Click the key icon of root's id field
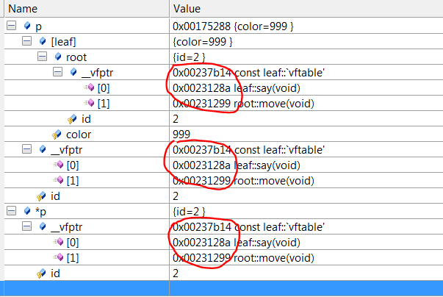The width and height of the screenshot is (443, 297). pos(72,119)
